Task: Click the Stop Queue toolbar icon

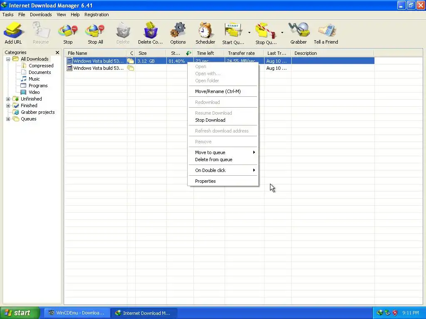Action: click(266, 33)
